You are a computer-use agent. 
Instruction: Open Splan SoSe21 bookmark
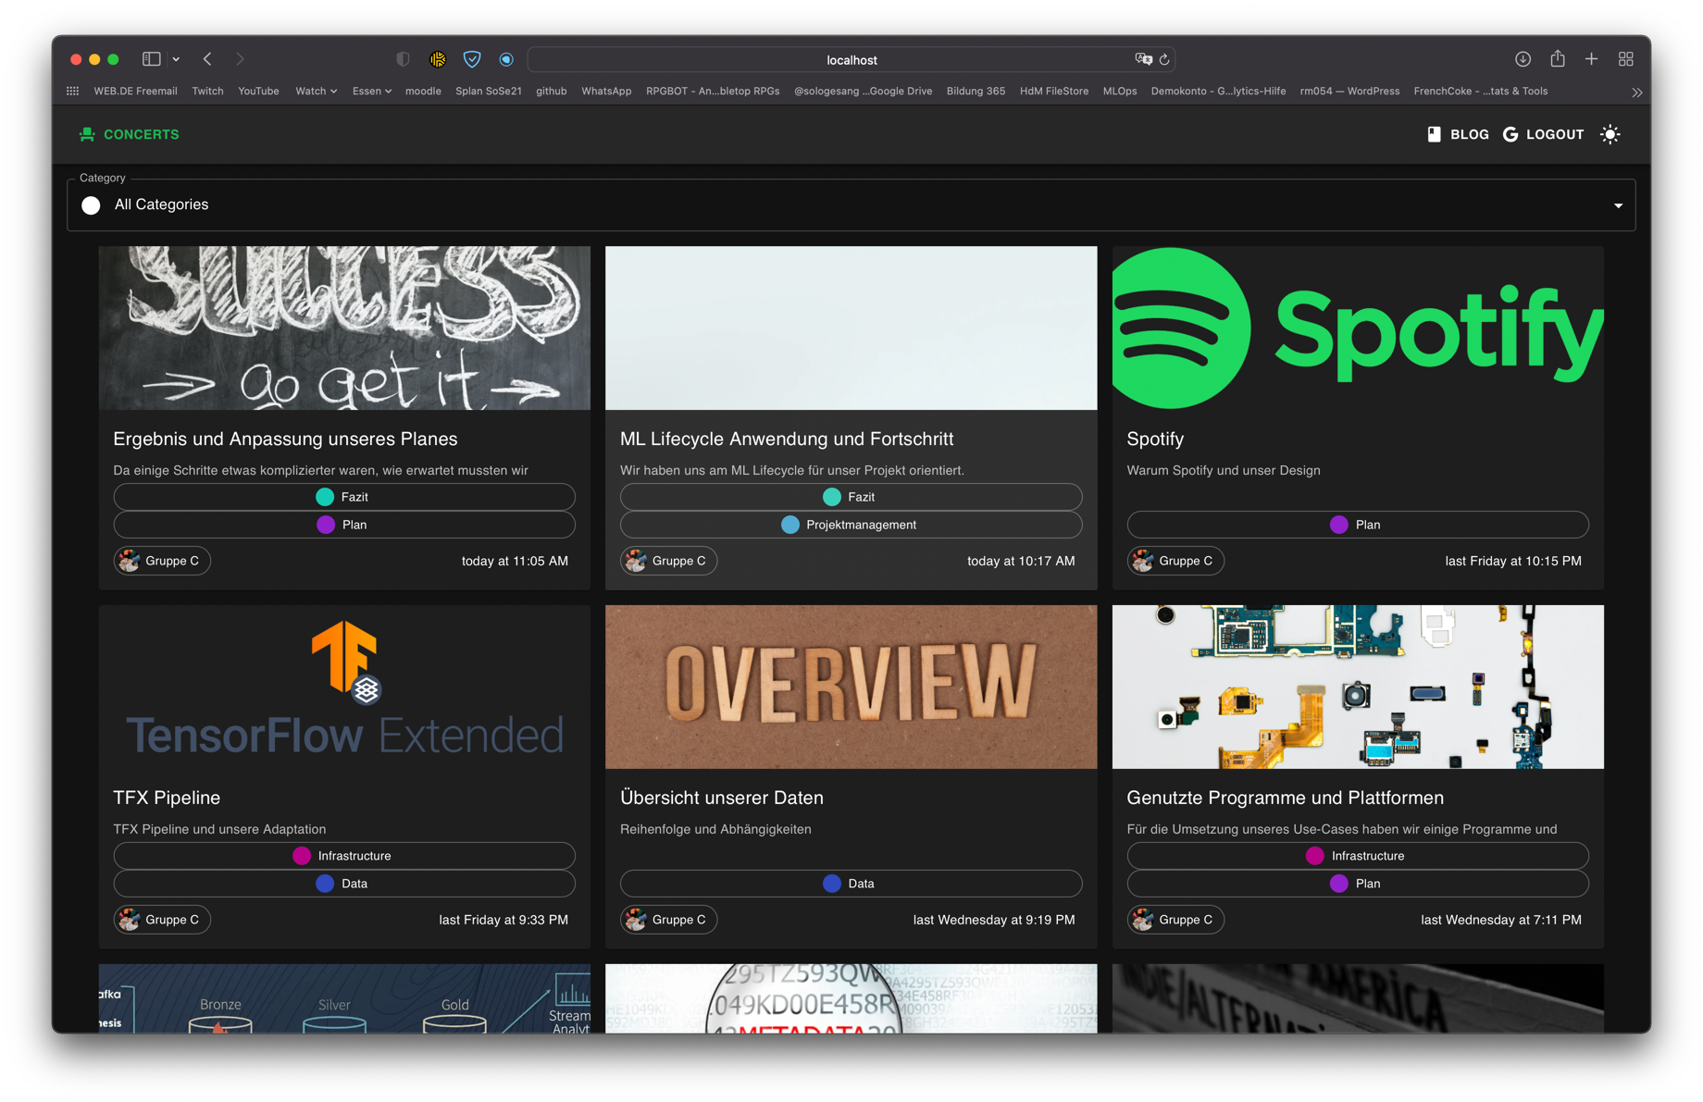coord(489,91)
